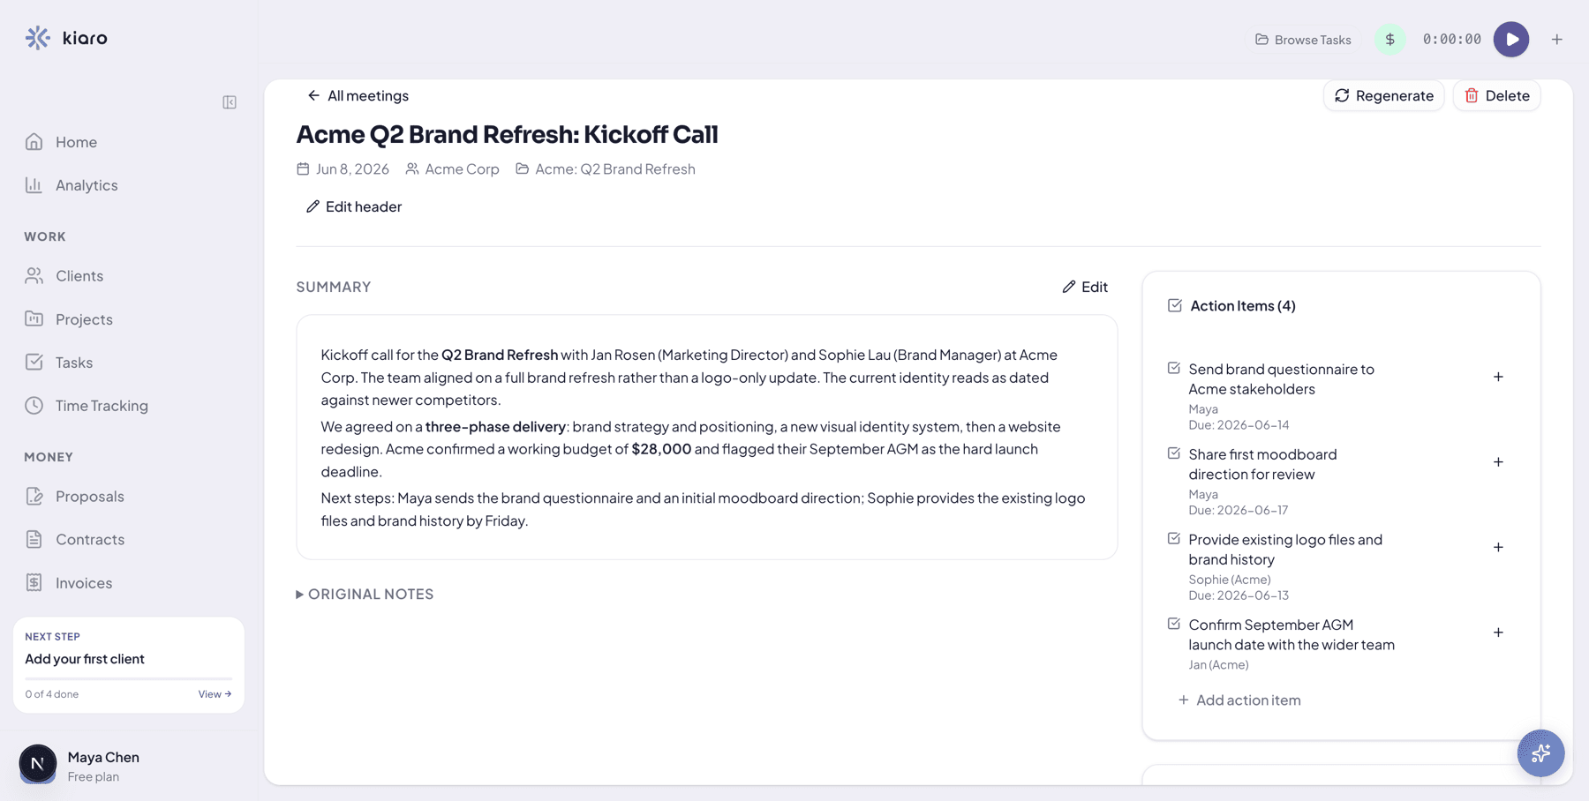Click 'Sophie (Acme)' assignee text
The height and width of the screenshot is (801, 1589).
click(1230, 580)
